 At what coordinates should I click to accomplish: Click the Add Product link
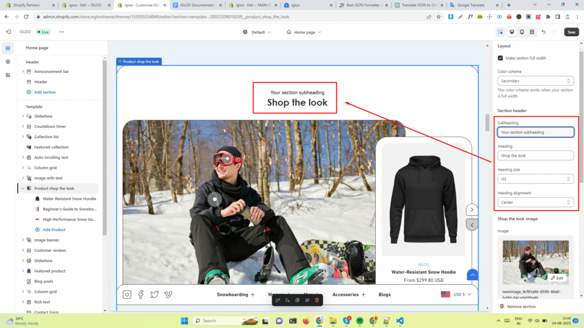54,229
